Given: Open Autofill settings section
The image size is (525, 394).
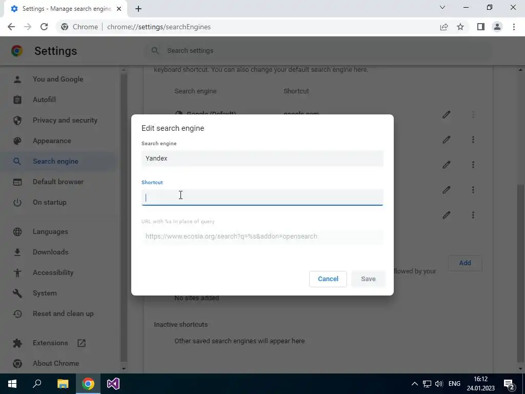Looking at the screenshot, I should (x=44, y=100).
